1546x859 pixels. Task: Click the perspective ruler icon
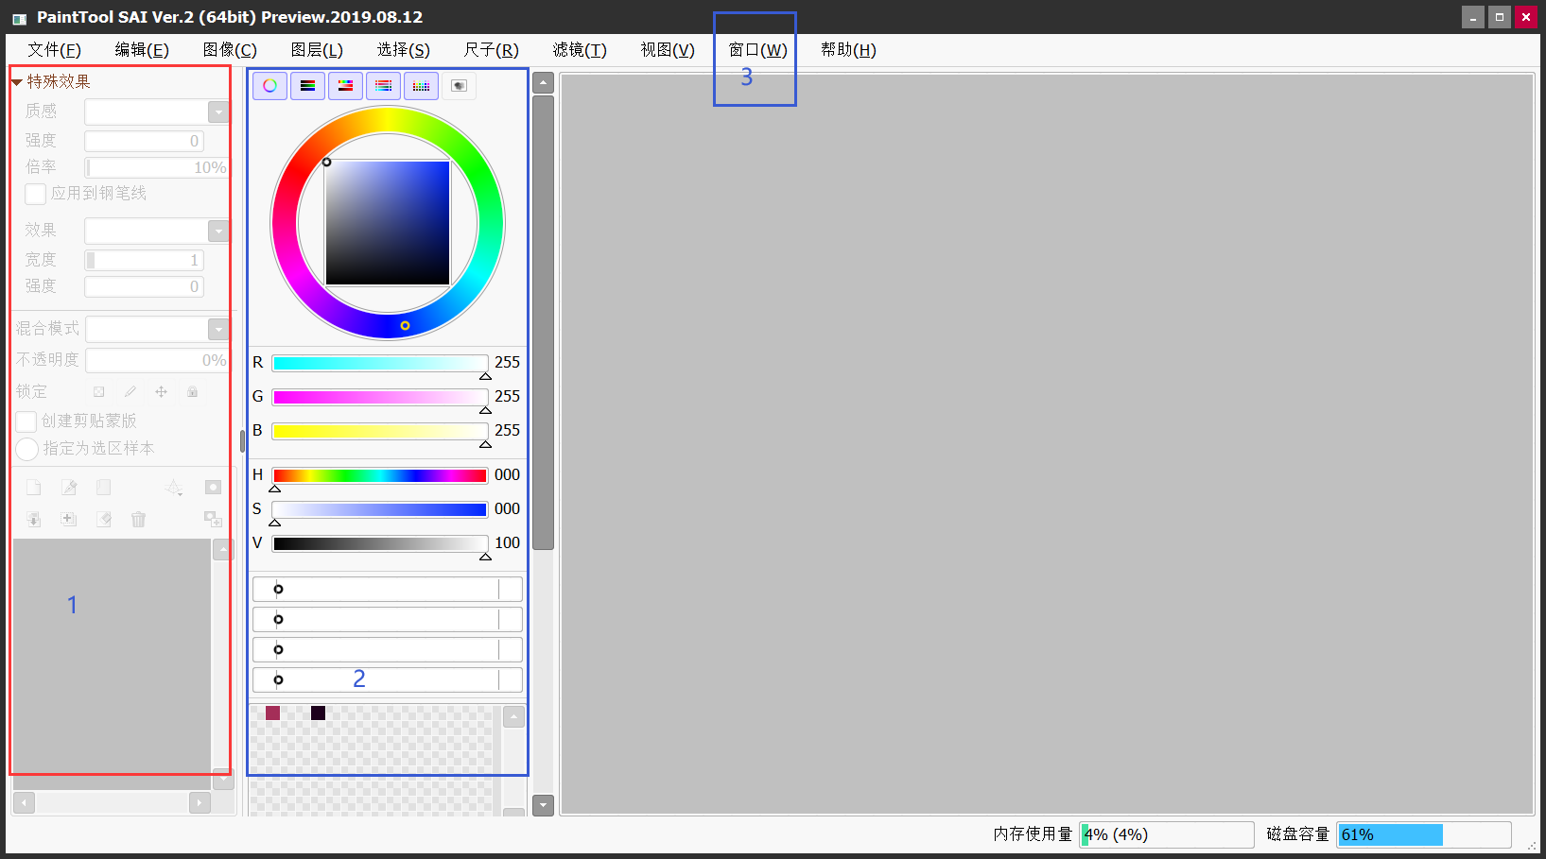[x=174, y=488]
